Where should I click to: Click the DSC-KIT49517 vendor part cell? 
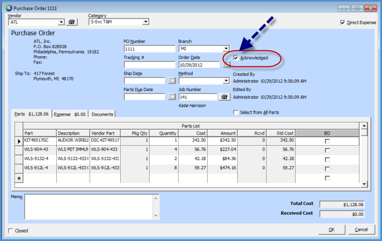point(105,140)
